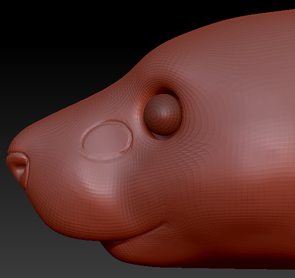Click the eyeball sphere on the model
Image resolution: width=295 pixels, height=278 pixels.
[x=163, y=114]
